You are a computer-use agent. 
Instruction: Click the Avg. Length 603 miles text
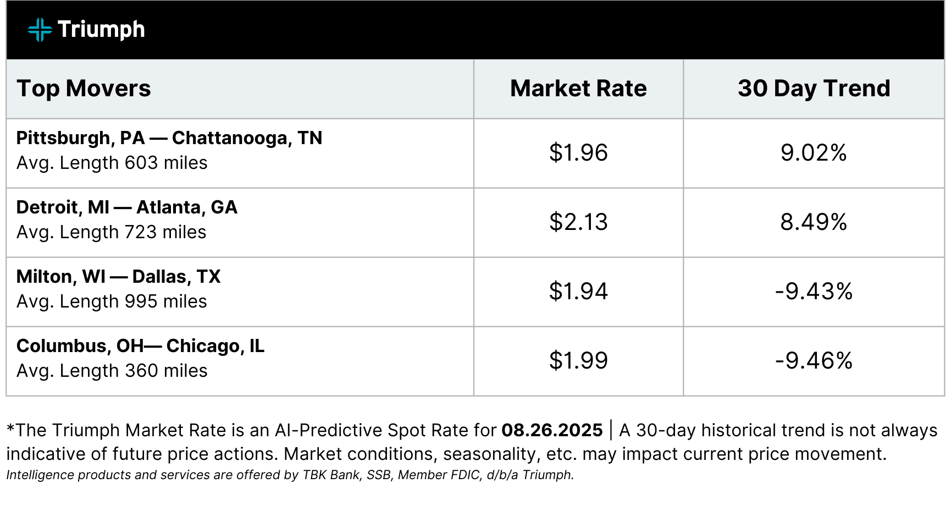[x=112, y=163]
